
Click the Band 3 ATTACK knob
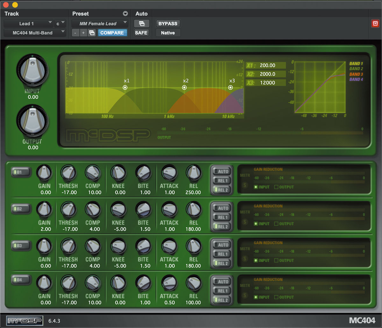click(x=169, y=246)
